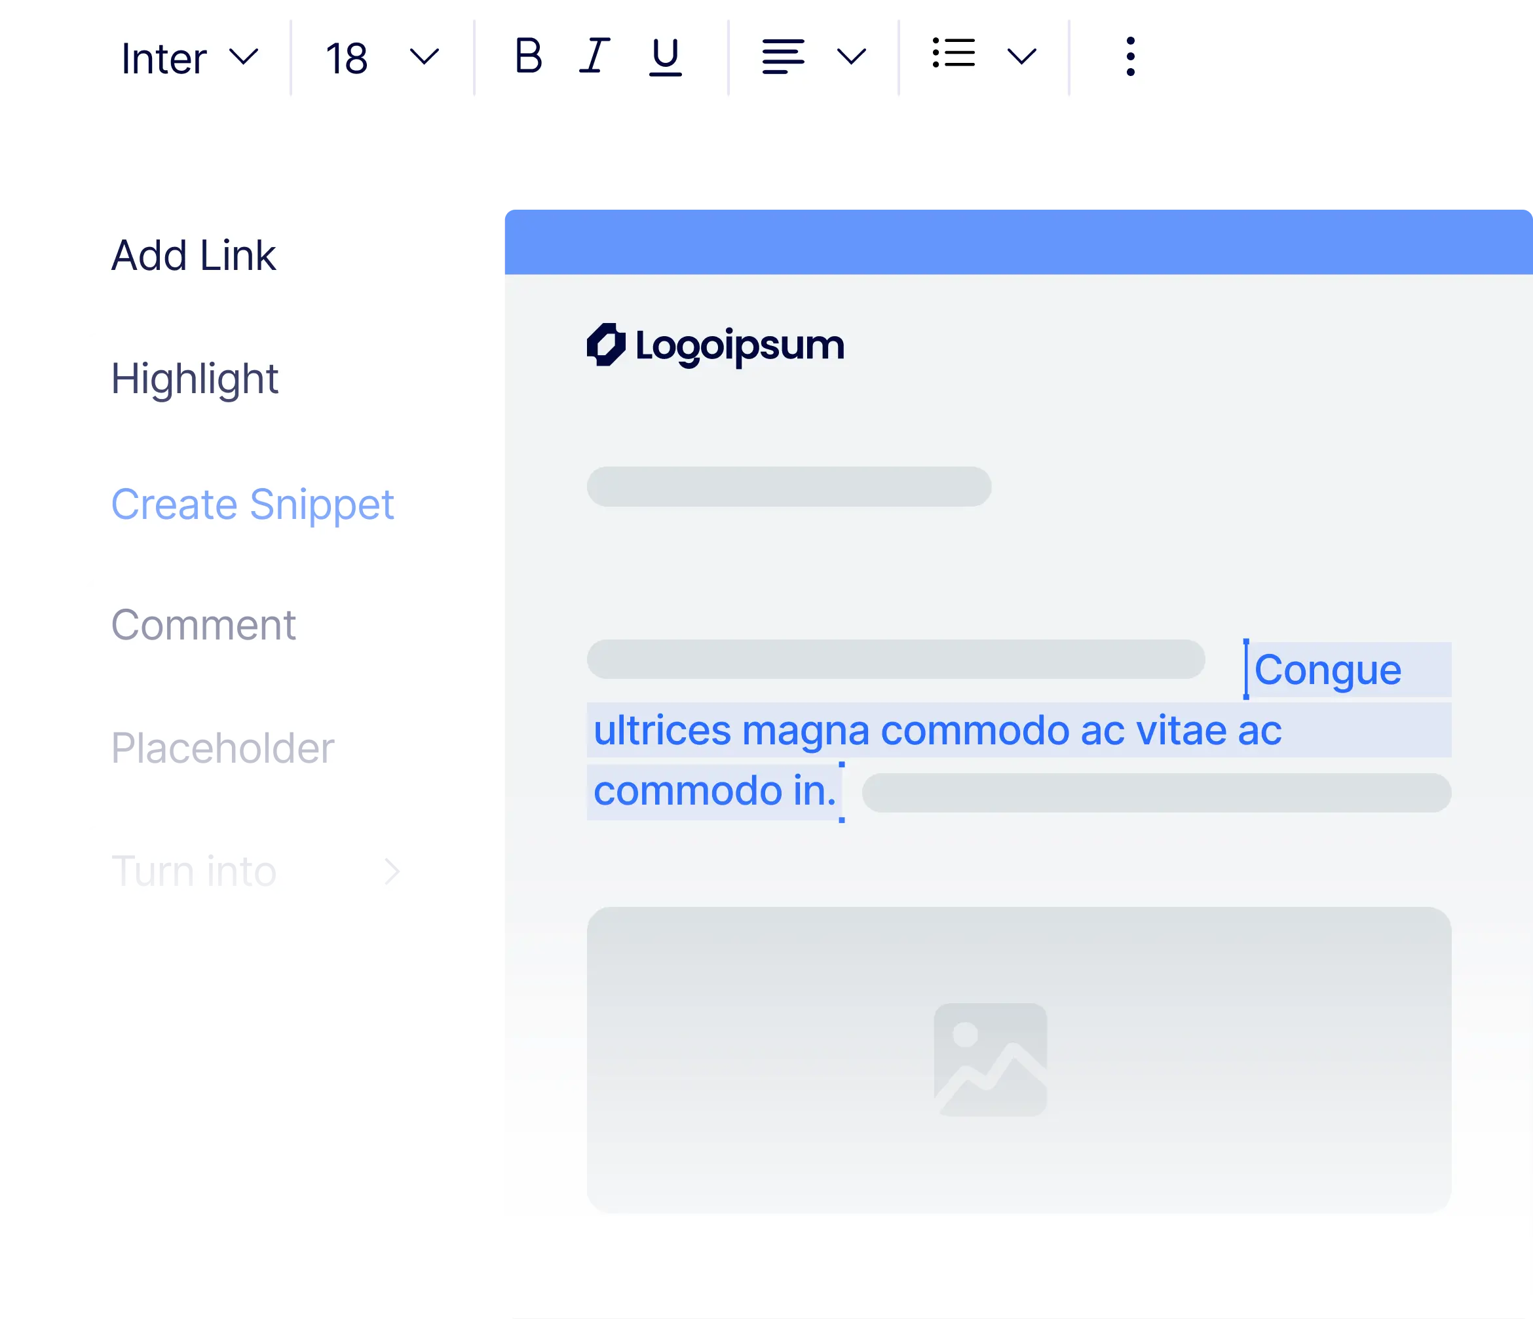Click the text alignment icon

(783, 56)
